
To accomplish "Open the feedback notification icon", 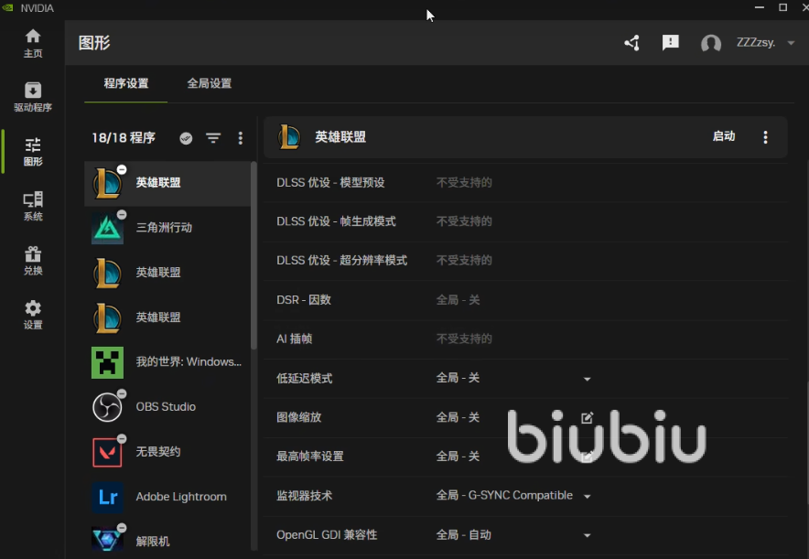I will click(x=671, y=43).
